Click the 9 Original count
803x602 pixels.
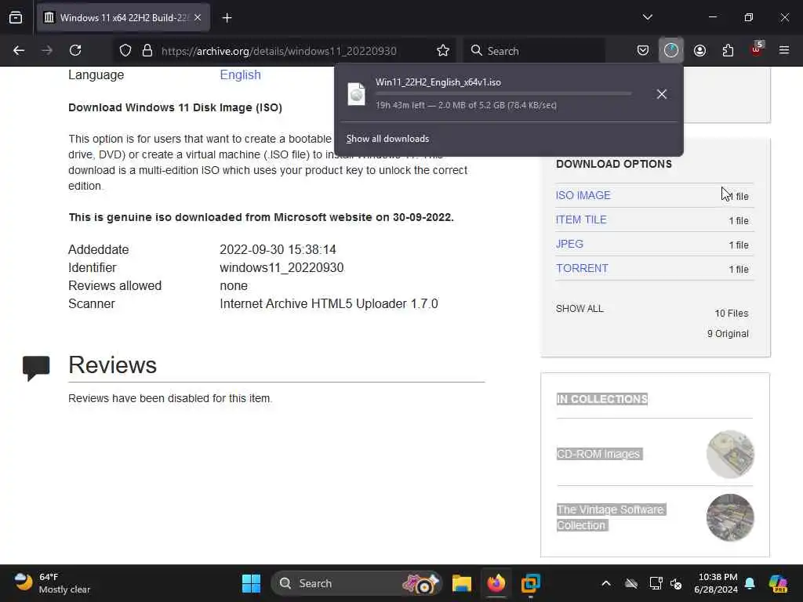point(728,334)
